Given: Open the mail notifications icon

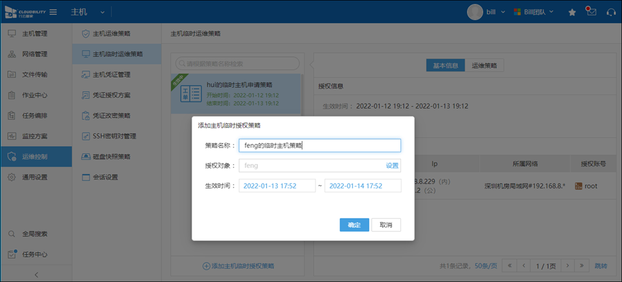Looking at the screenshot, I should pyautogui.click(x=592, y=12).
